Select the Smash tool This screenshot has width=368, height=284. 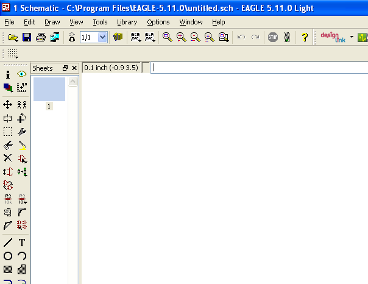(8, 213)
